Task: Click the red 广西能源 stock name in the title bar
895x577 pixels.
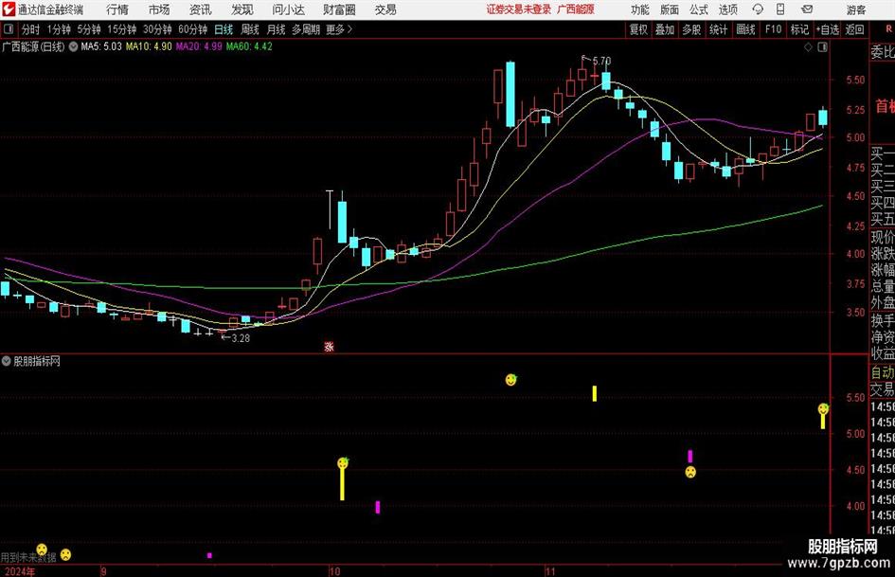Action: coord(576,9)
